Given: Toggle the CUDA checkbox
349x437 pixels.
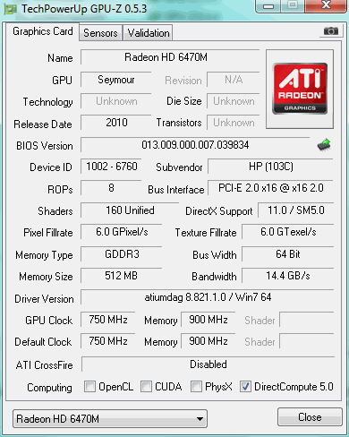Looking at the screenshot, I should pyautogui.click(x=146, y=386).
